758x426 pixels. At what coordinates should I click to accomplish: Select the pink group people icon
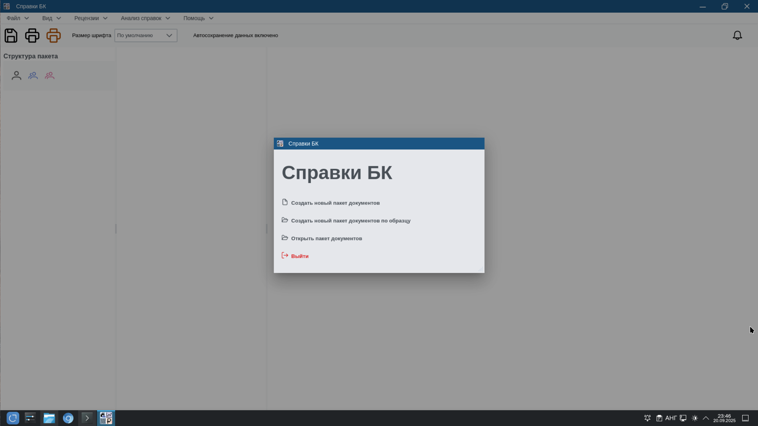point(50,76)
